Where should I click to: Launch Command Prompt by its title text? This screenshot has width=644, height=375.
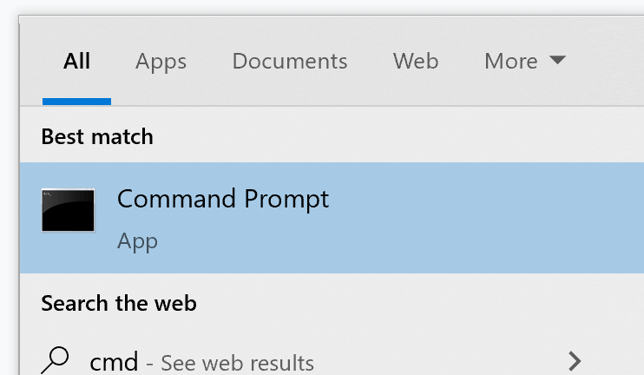click(223, 199)
